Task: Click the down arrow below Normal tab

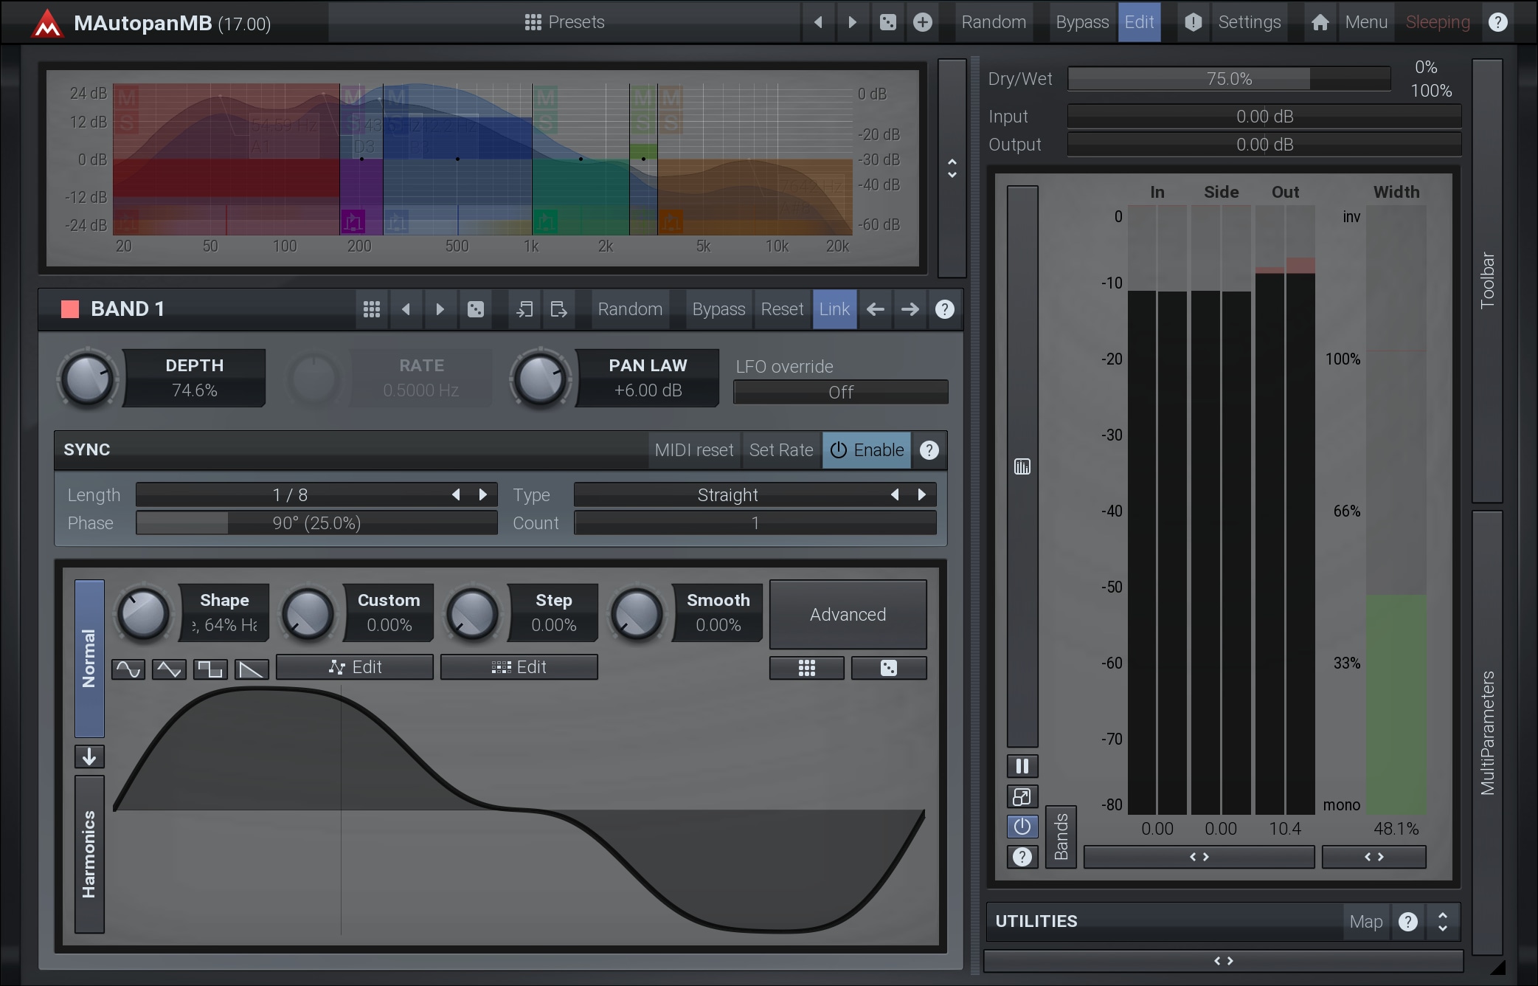Action: coord(89,756)
